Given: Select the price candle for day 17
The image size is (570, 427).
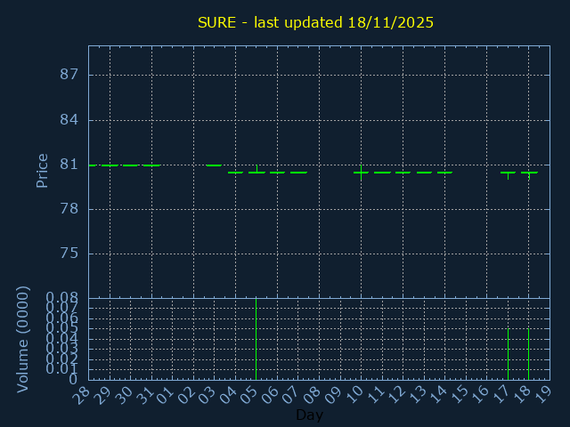Looking at the screenshot, I should pos(508,173).
